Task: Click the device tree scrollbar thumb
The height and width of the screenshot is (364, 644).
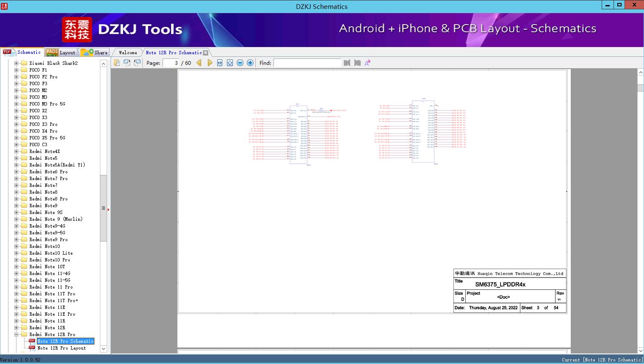Action: coord(103,208)
